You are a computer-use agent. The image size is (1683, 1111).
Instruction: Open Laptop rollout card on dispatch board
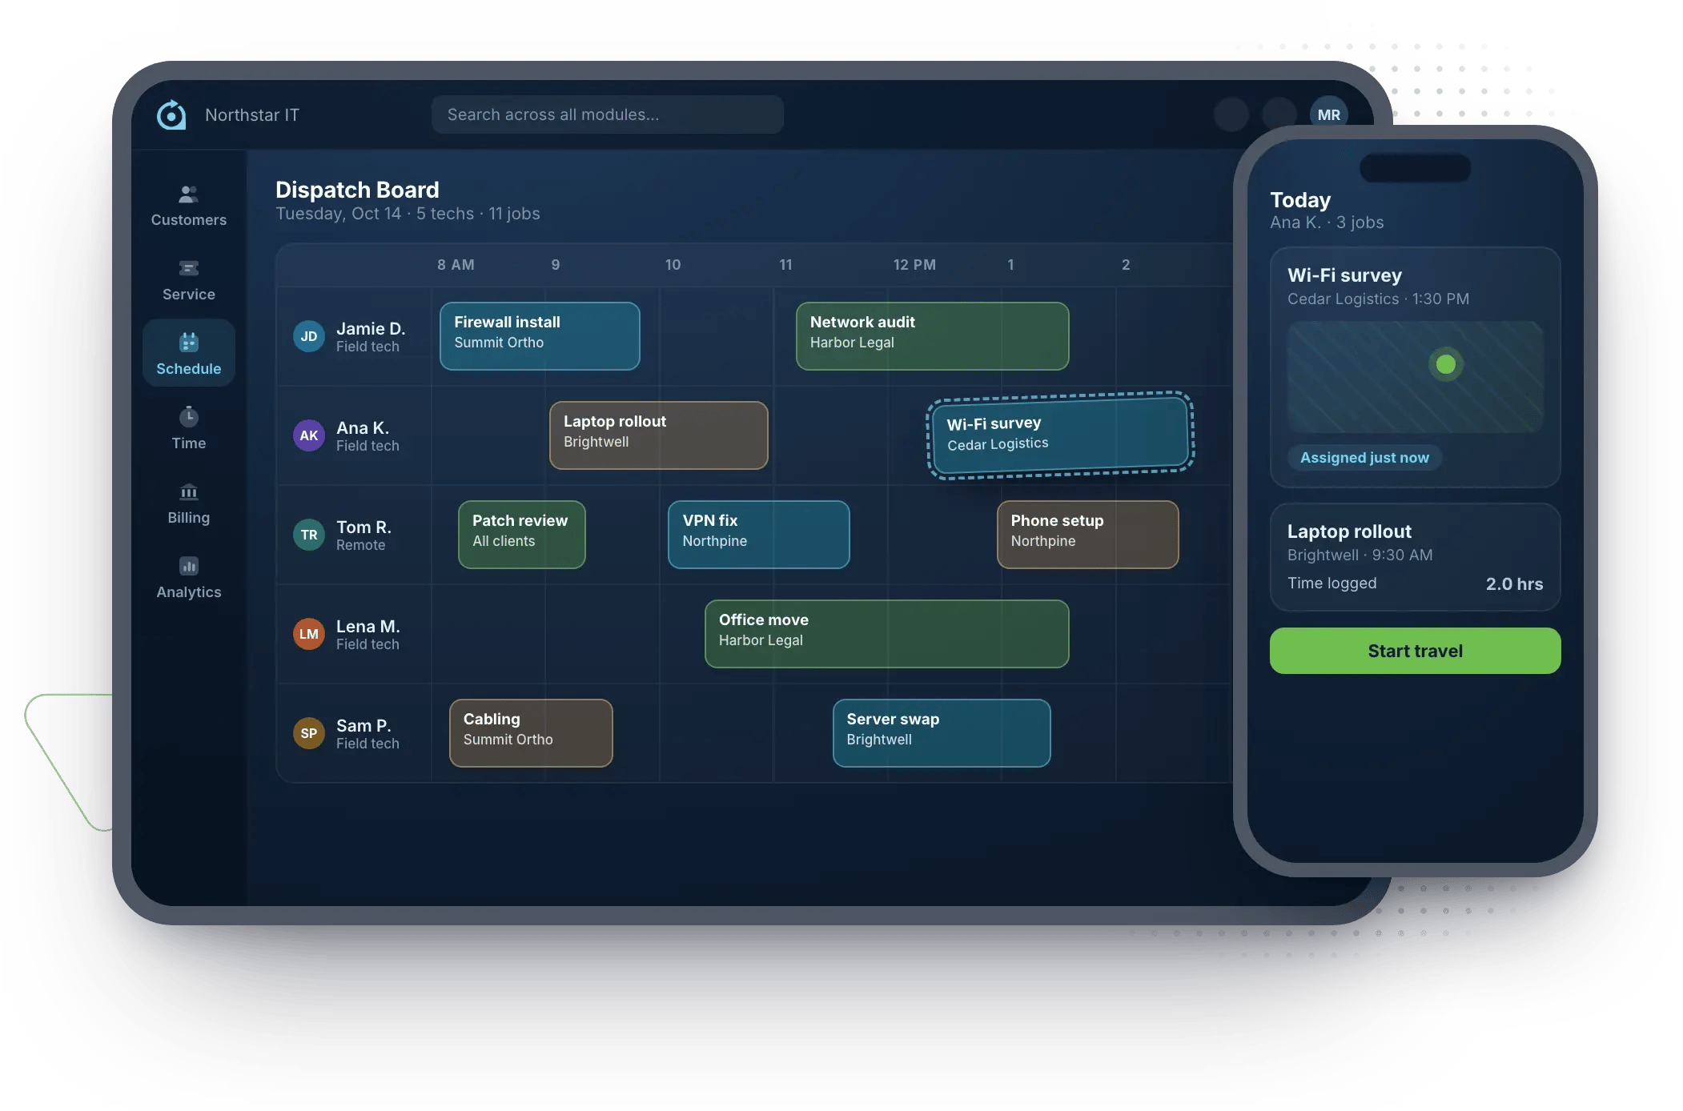click(658, 435)
